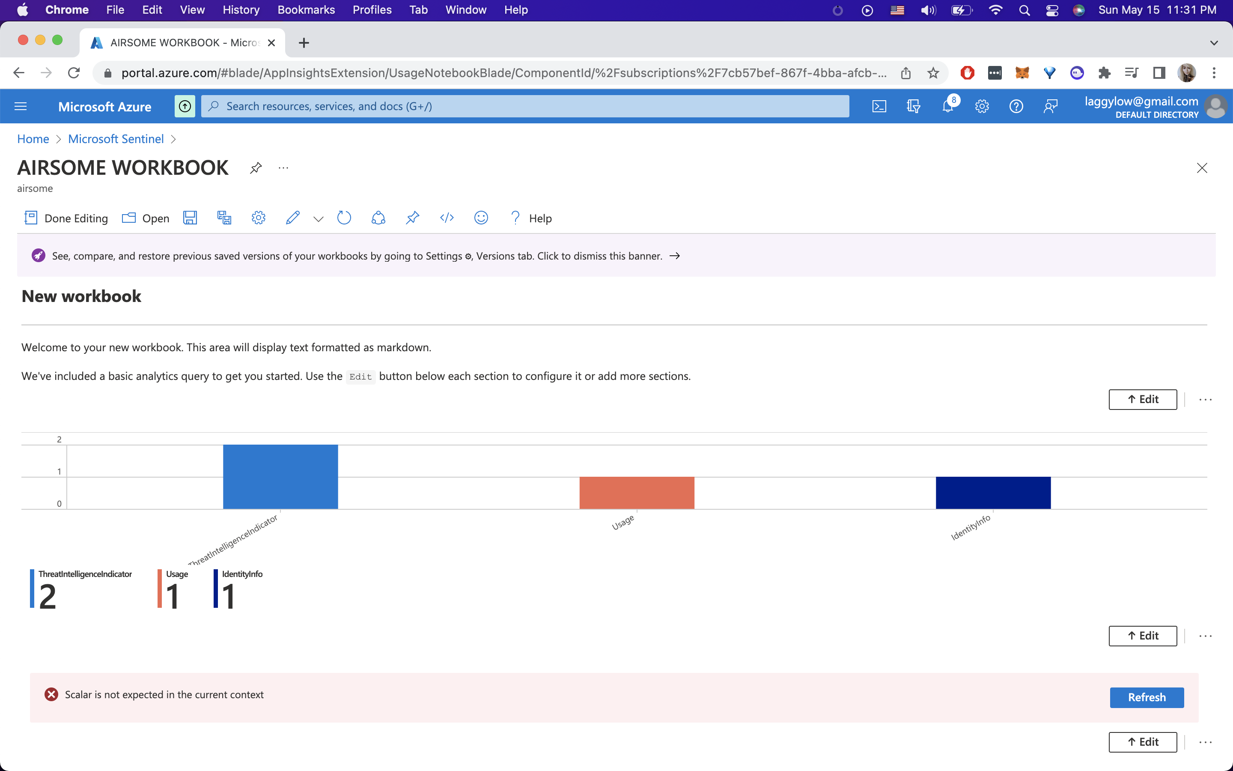Open Azure Cloud Shell icon
The image size is (1233, 771).
coord(879,106)
